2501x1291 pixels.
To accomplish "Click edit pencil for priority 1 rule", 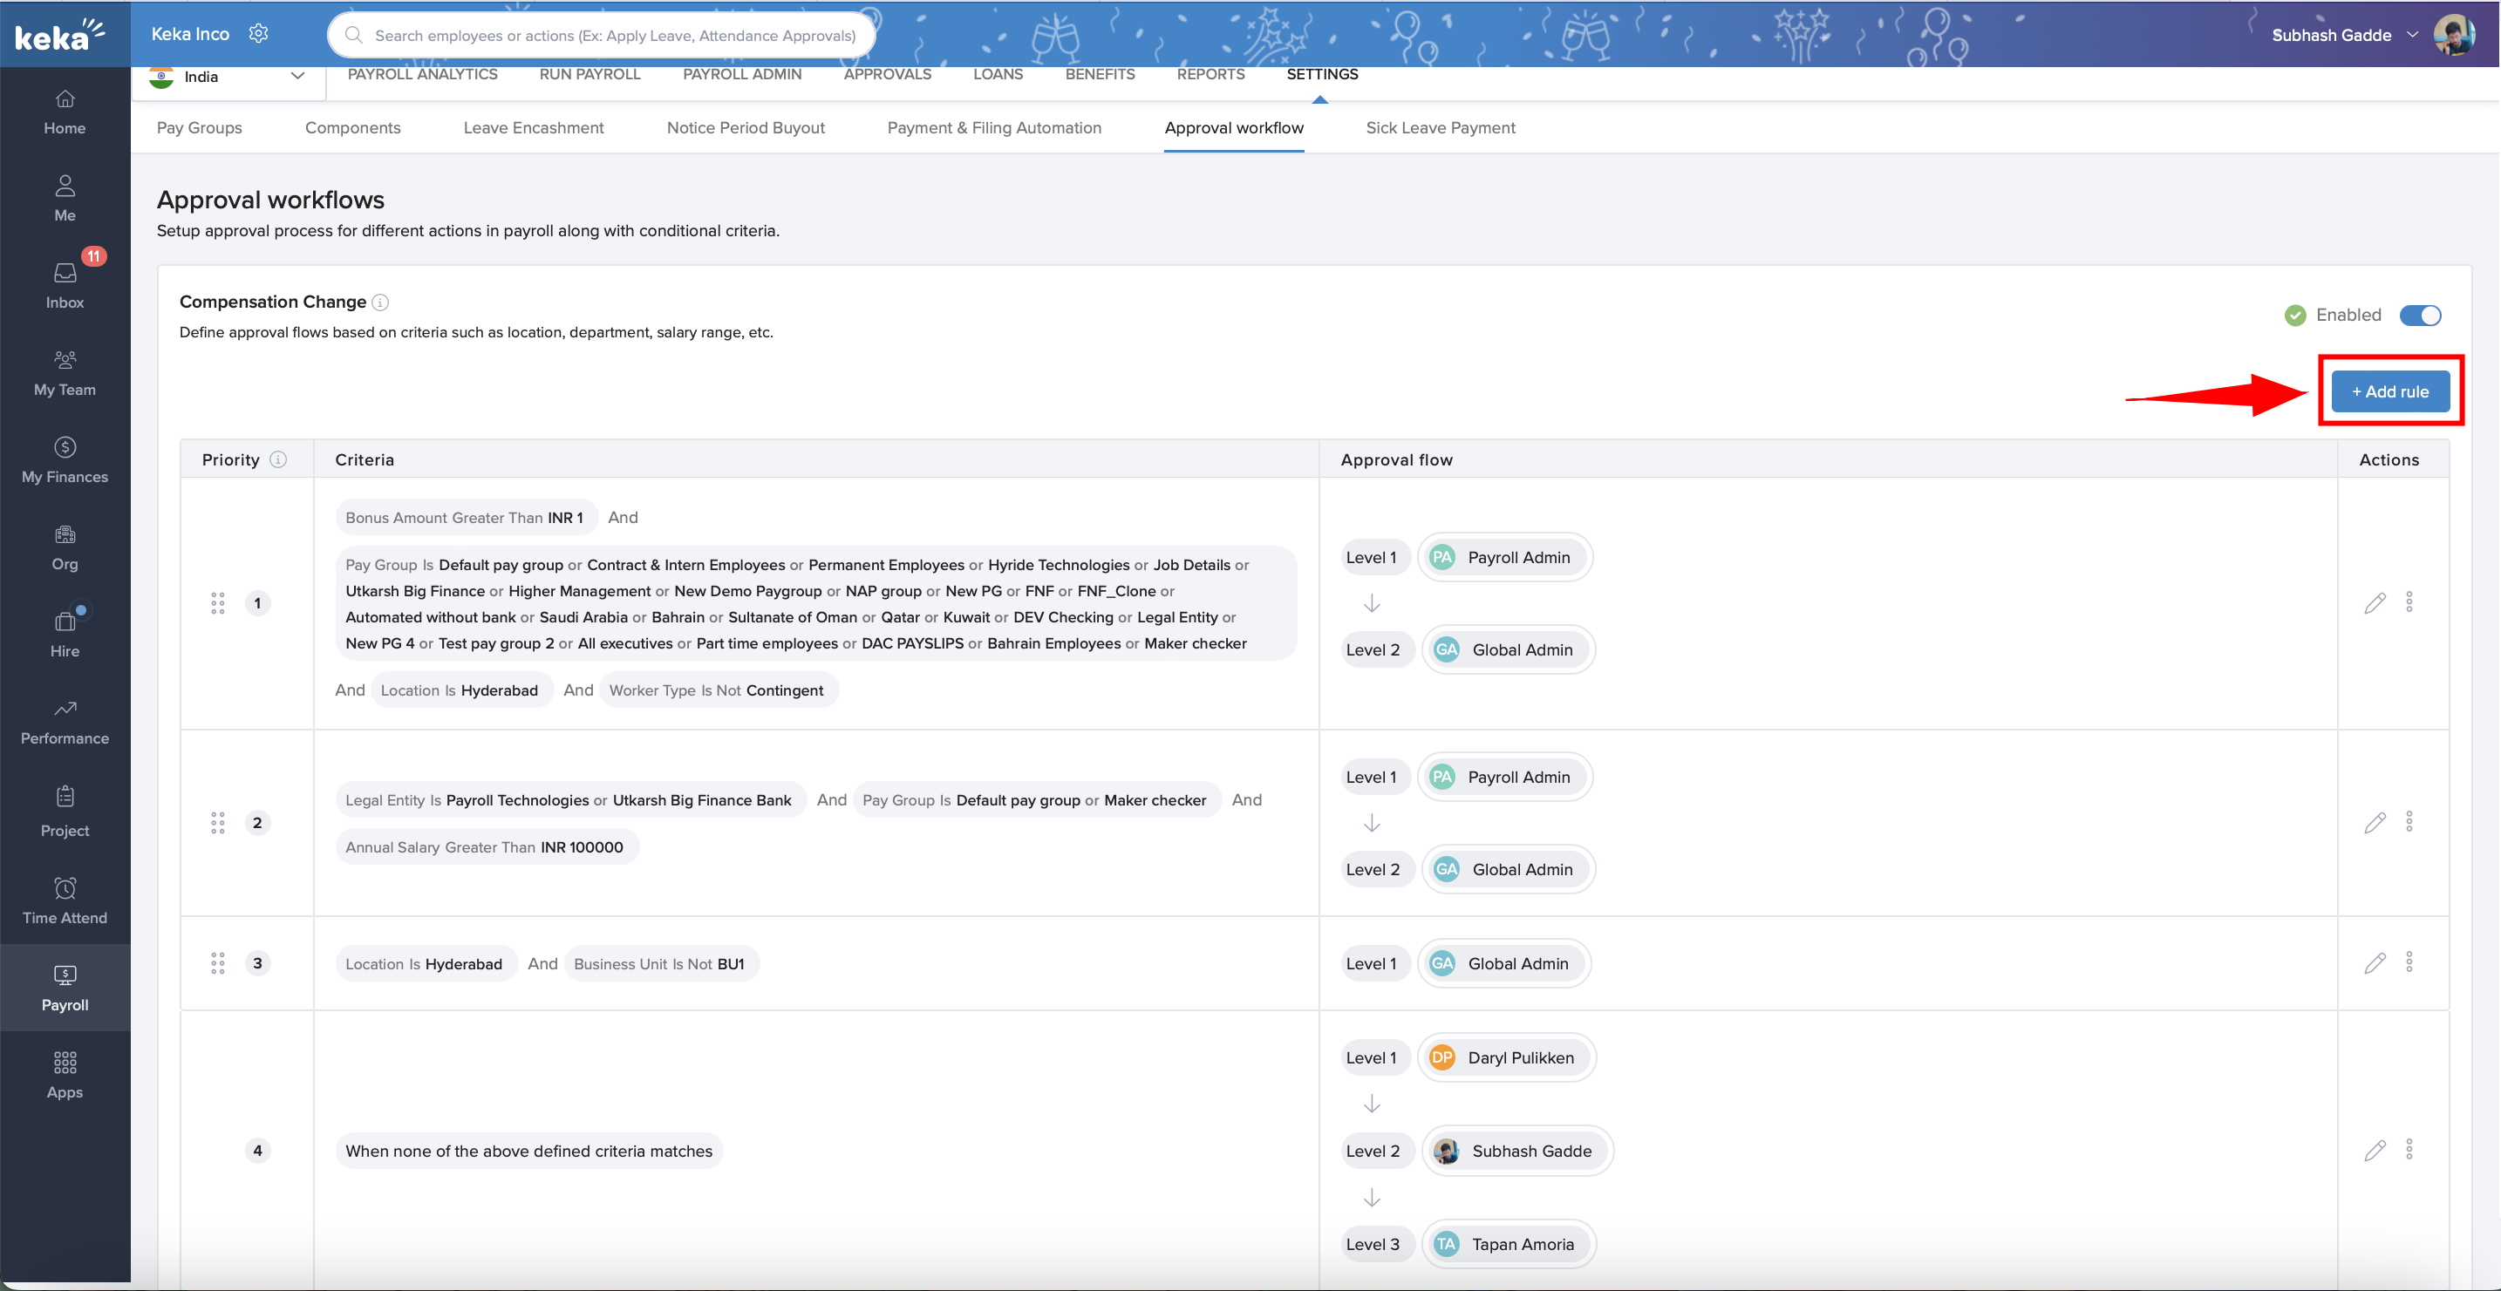I will [x=2374, y=603].
